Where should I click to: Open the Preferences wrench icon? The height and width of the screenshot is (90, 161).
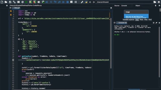point(82,2)
